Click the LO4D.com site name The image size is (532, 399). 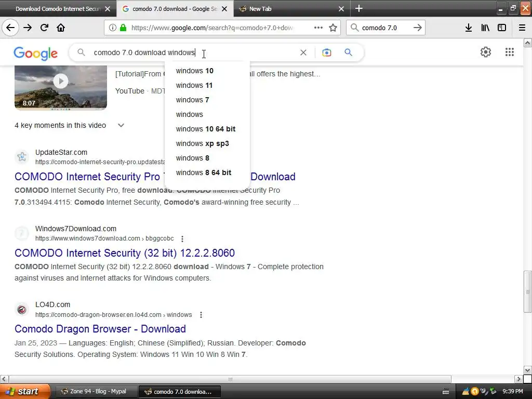(x=52, y=304)
